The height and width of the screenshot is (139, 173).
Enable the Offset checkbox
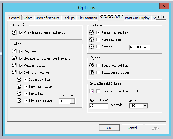pos(98,47)
